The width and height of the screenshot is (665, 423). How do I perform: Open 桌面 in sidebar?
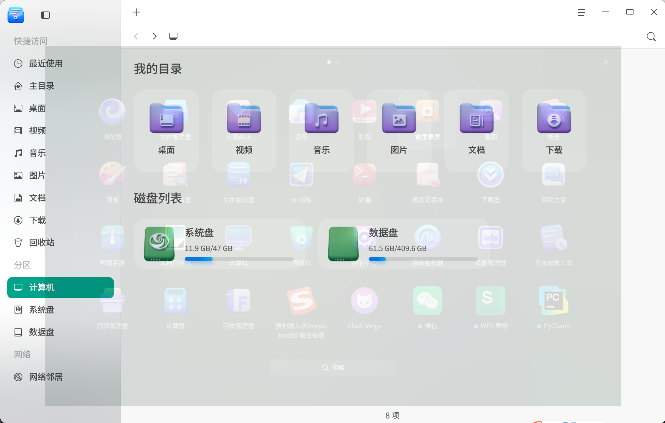point(61,108)
